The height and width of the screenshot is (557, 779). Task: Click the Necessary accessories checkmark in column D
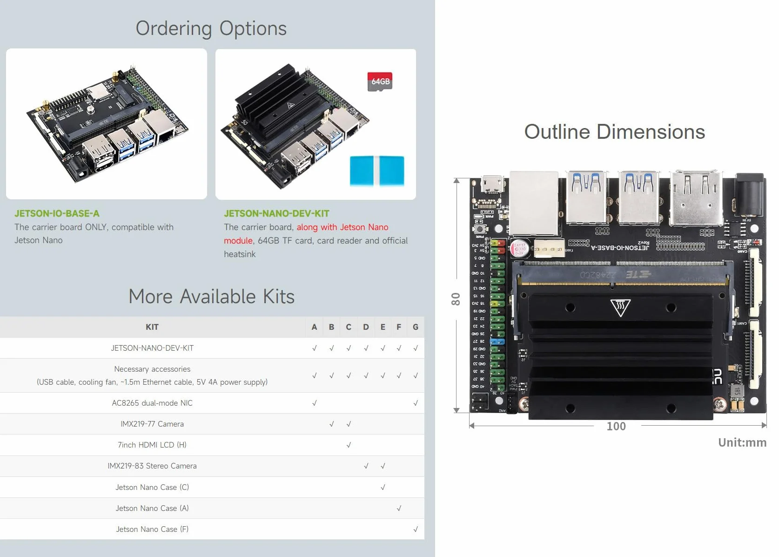[x=366, y=375]
